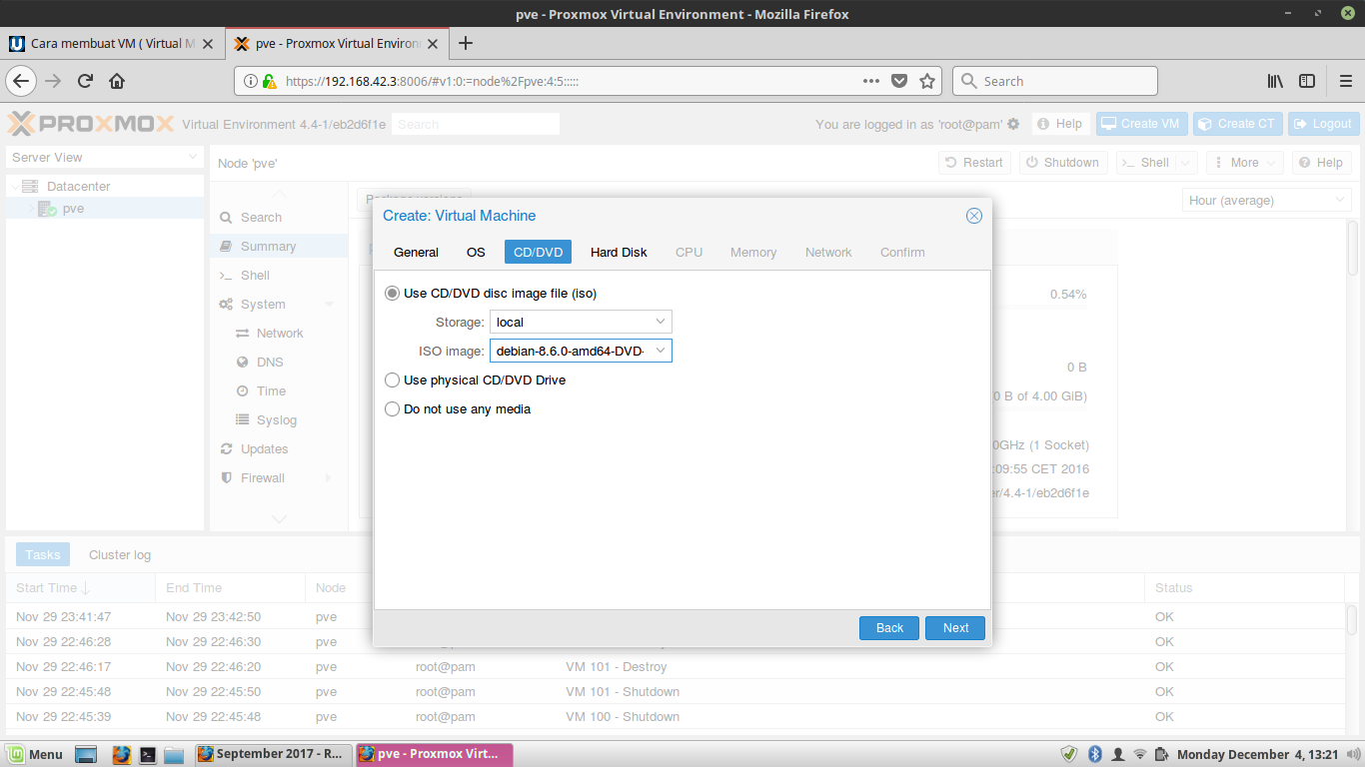Open the More dropdown button
Screen dimensions: 1365x767
[x=1244, y=162]
